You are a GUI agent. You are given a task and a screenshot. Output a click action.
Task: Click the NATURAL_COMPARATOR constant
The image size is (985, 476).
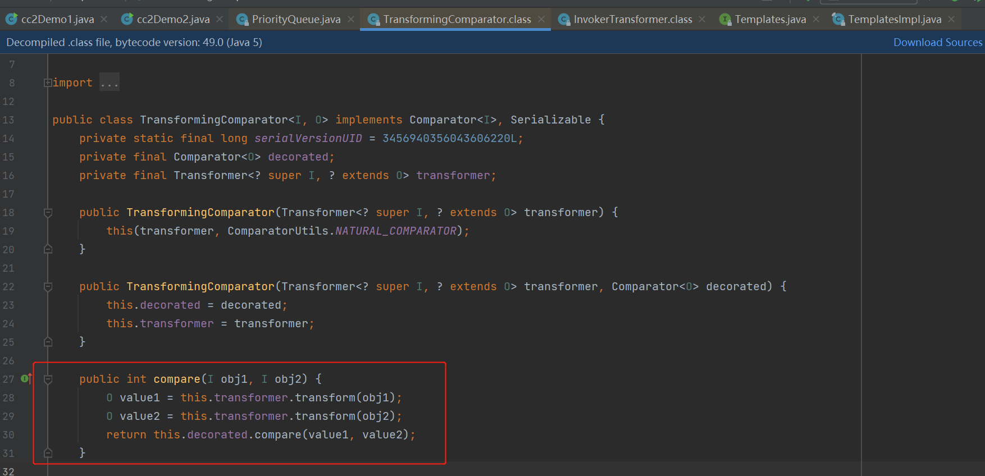pyautogui.click(x=396, y=231)
